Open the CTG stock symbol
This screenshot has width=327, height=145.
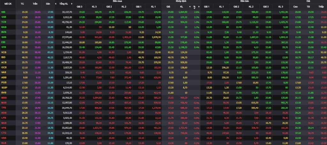click(4, 133)
